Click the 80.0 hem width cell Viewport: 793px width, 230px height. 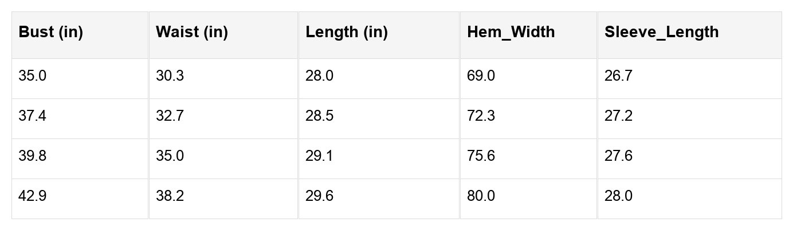point(481,196)
